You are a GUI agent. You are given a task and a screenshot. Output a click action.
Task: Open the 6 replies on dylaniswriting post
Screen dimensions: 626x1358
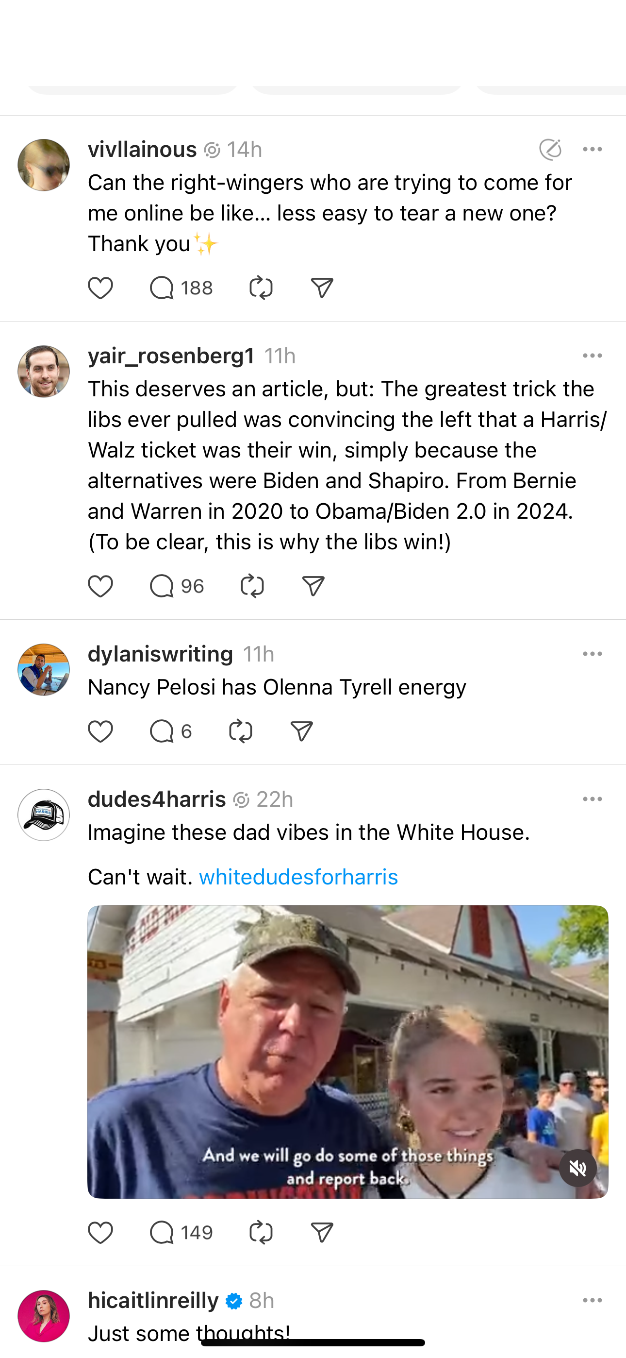(x=170, y=732)
